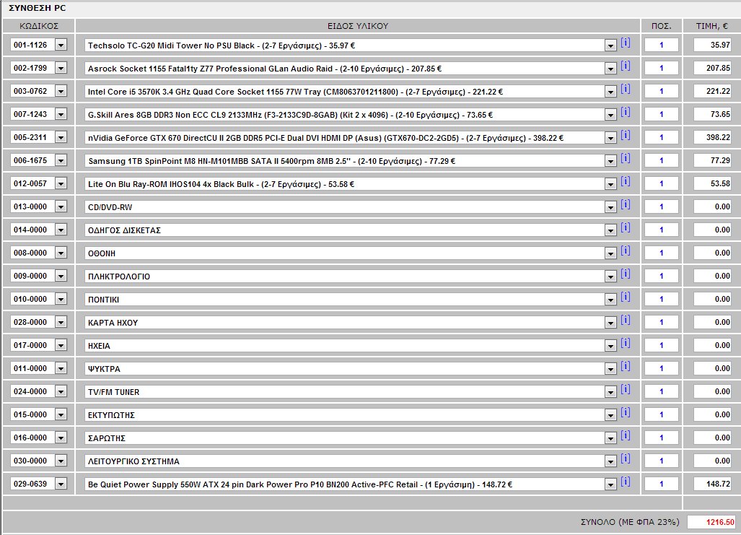Click total field showing 1216.50
This screenshot has width=741, height=535.
tap(711, 522)
